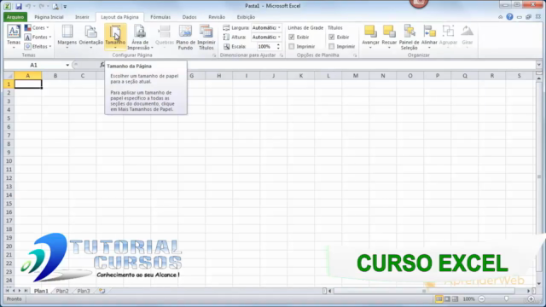546x307 pixels.
Task: Open the Alinhar align menu
Action: 429,37
